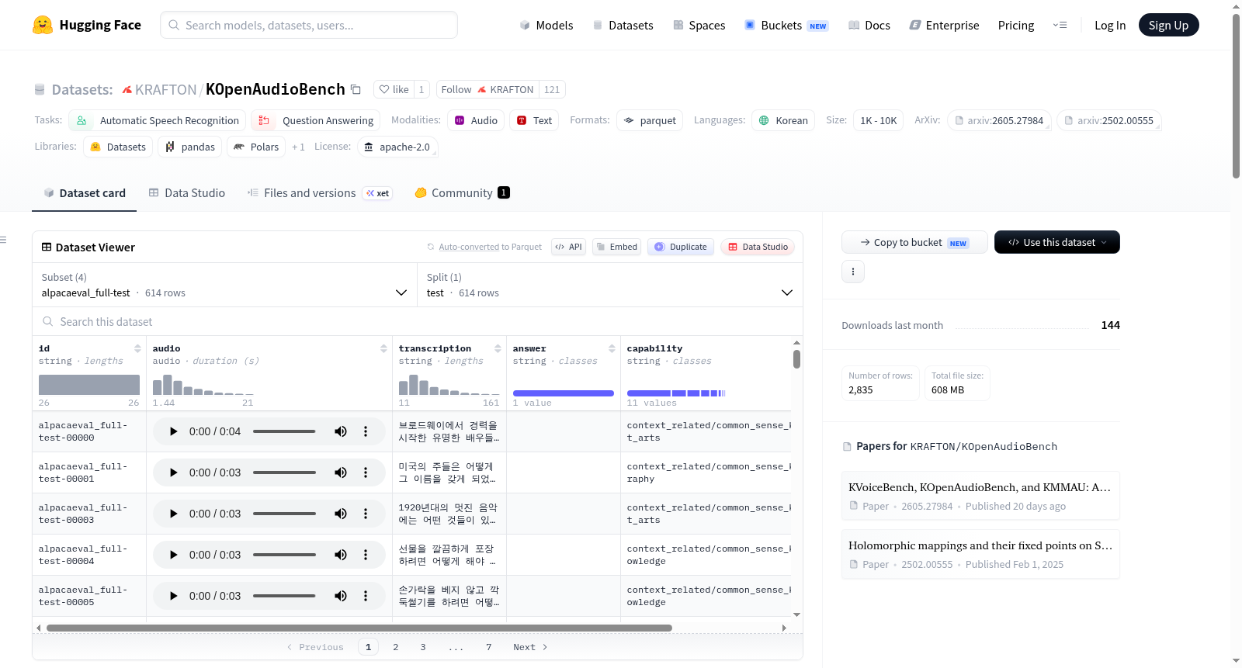This screenshot has height=668, width=1242.
Task: Seek audio progress bar in test-00003 row
Action: (x=284, y=514)
